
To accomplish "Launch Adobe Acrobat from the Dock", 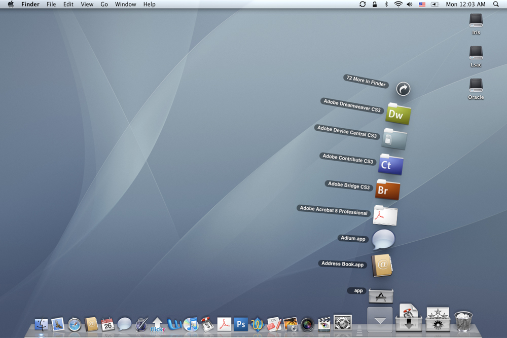I will [x=224, y=324].
